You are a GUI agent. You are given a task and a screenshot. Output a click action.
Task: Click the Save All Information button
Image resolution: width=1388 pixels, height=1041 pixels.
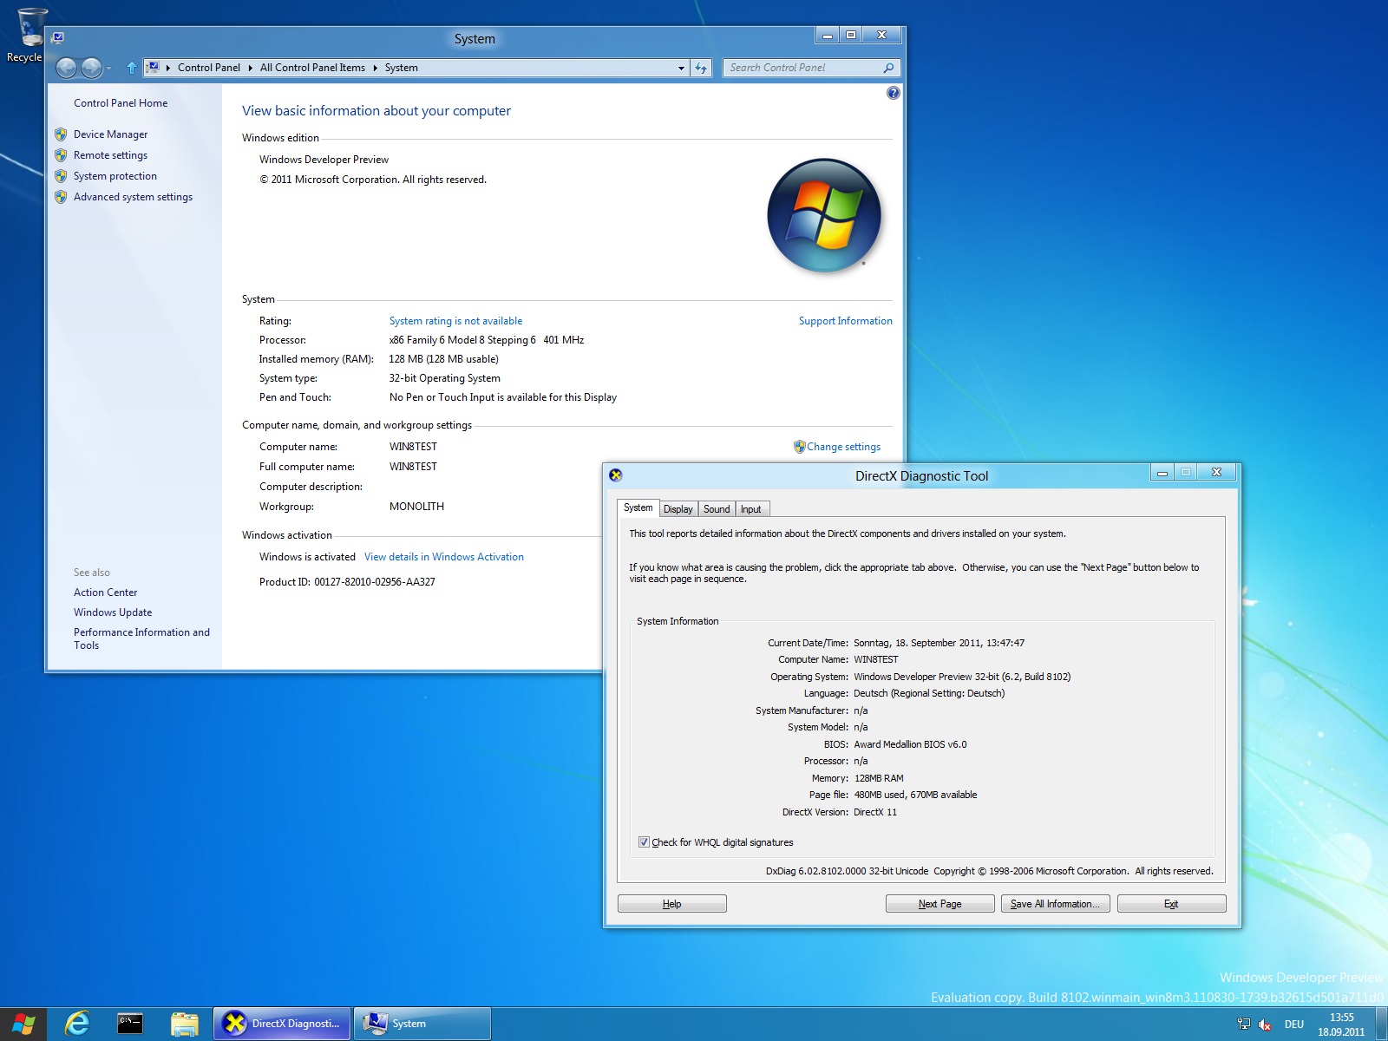point(1055,904)
